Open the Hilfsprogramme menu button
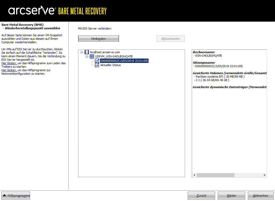 pos(16,196)
